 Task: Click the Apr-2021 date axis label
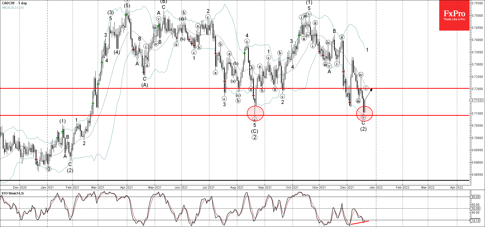click(x=126, y=188)
